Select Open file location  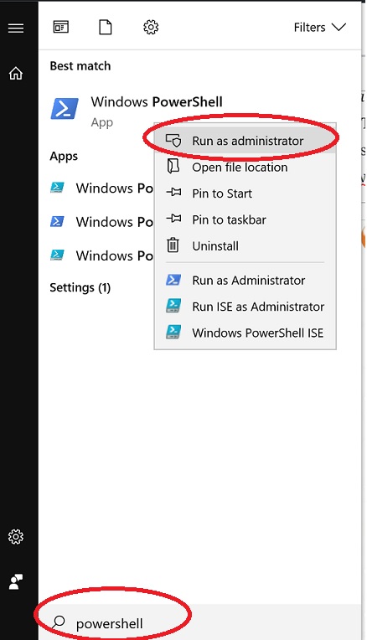pos(245,168)
